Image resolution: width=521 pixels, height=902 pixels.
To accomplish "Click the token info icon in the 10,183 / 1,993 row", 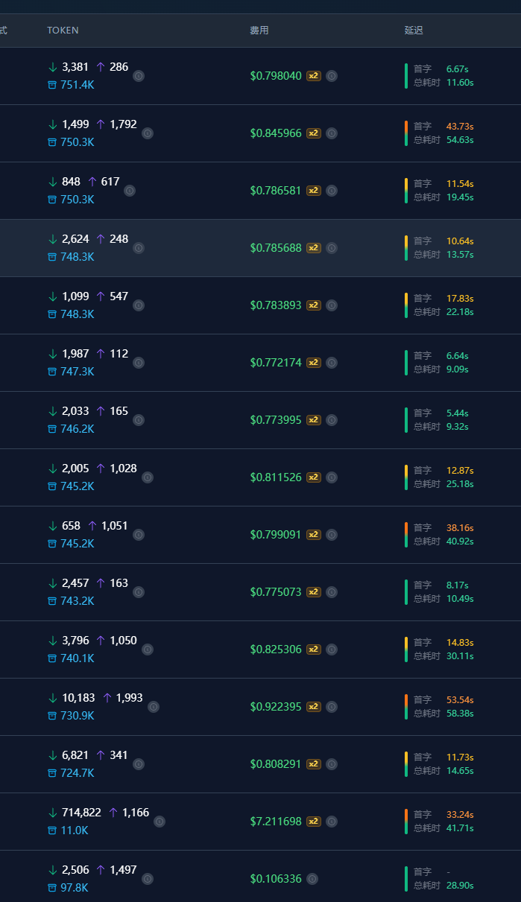I will click(x=154, y=707).
